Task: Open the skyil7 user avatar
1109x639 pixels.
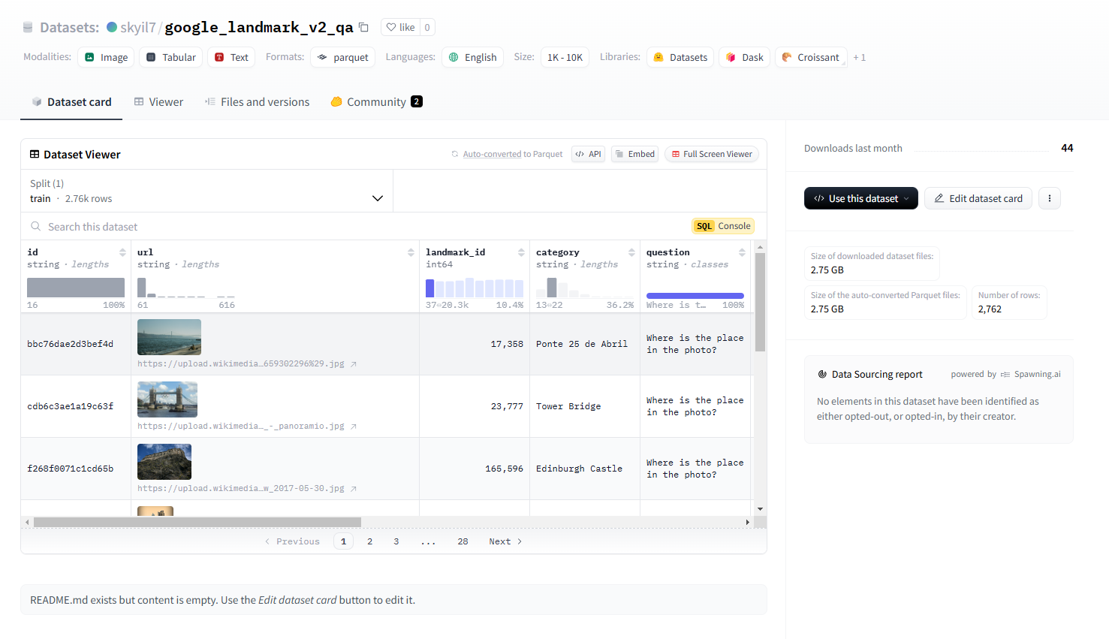Action: coord(112,27)
